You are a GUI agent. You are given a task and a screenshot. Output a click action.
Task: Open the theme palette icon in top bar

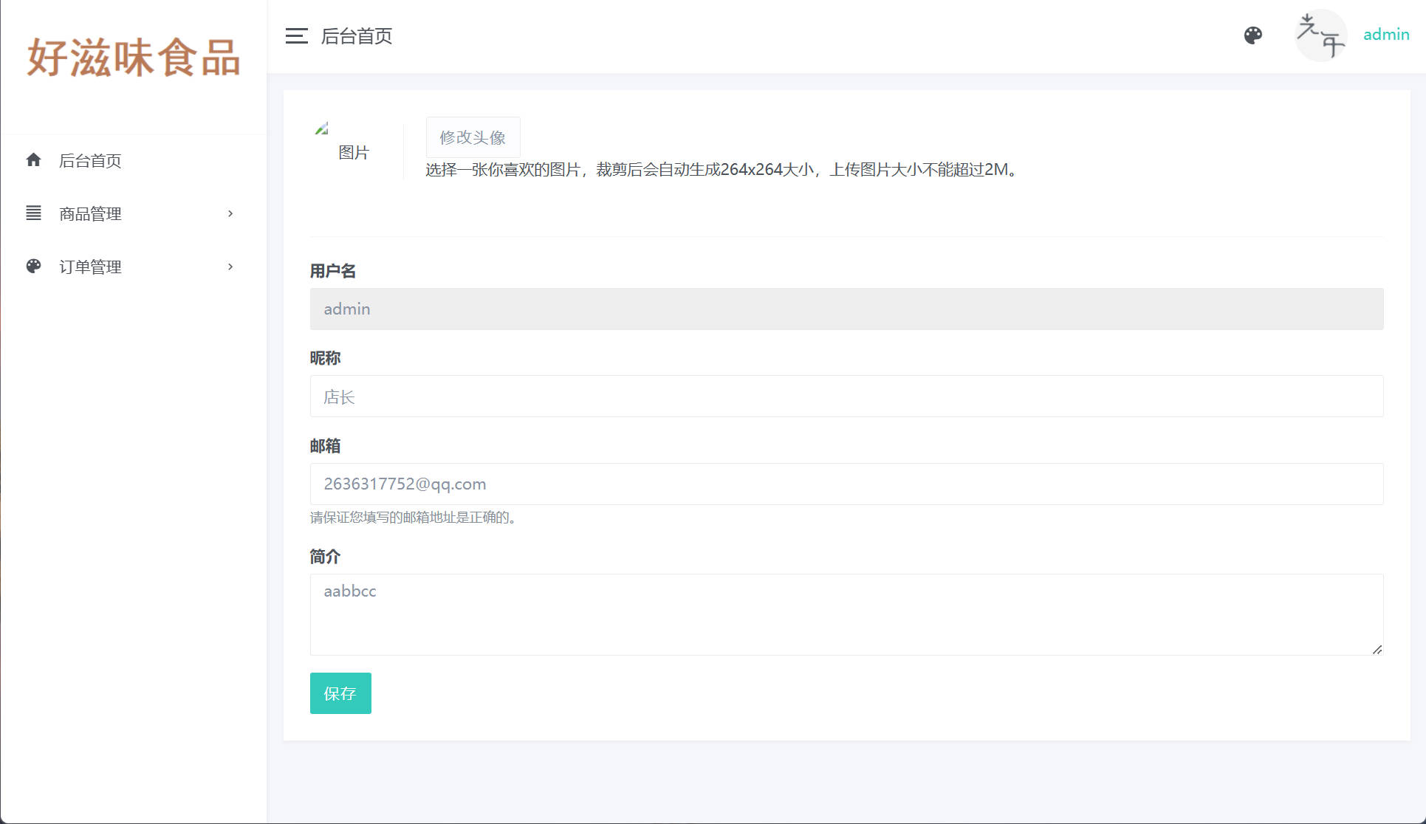1253,35
